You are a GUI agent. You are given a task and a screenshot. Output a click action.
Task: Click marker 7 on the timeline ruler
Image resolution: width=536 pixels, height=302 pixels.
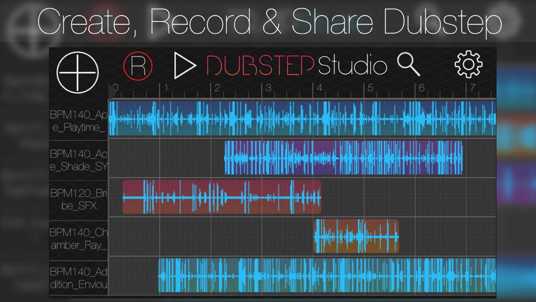(471, 88)
